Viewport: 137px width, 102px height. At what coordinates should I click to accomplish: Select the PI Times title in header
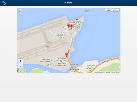tap(68, 3)
